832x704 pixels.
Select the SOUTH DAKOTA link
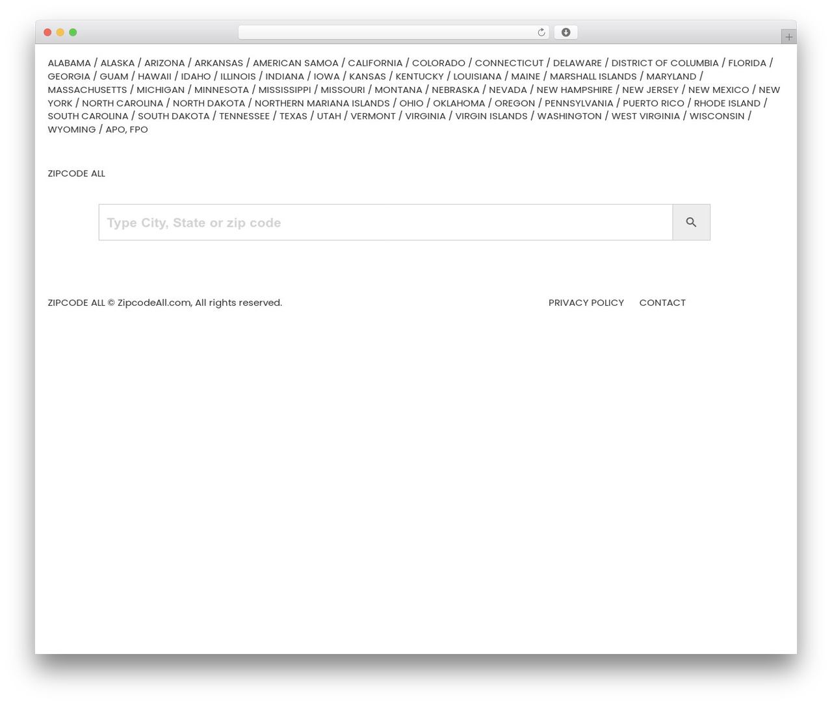click(174, 116)
